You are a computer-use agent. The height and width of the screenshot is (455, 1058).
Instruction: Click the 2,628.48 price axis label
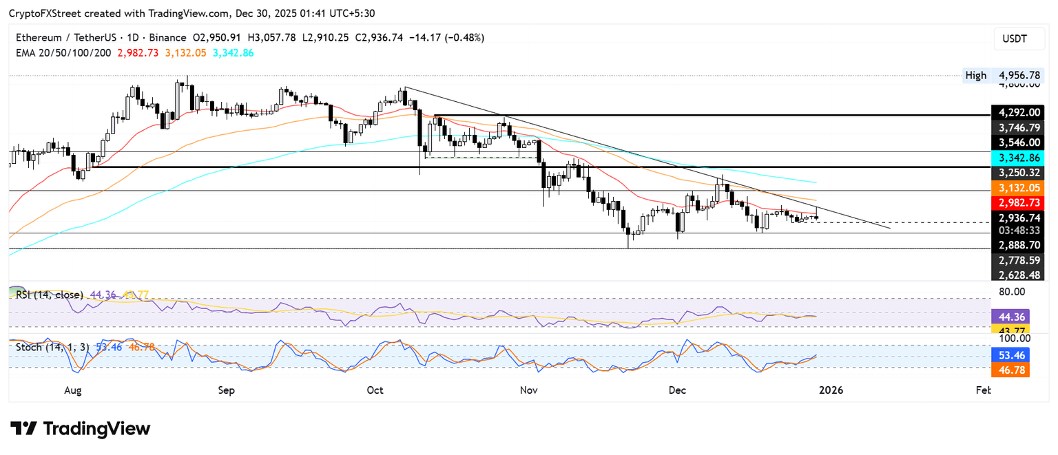(1016, 275)
